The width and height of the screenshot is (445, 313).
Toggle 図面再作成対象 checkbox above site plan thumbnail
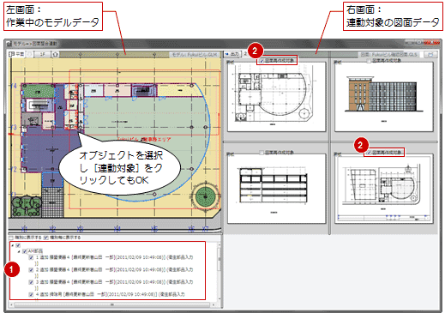click(x=369, y=153)
